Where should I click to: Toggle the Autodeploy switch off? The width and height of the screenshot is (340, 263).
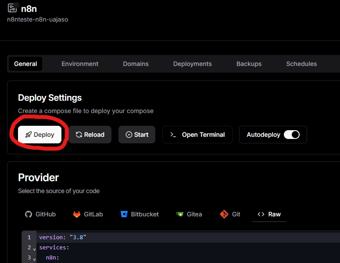[291, 135]
